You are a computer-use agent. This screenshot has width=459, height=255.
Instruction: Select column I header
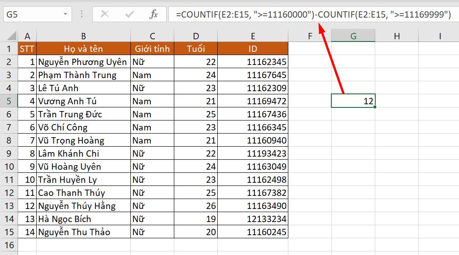coord(439,36)
